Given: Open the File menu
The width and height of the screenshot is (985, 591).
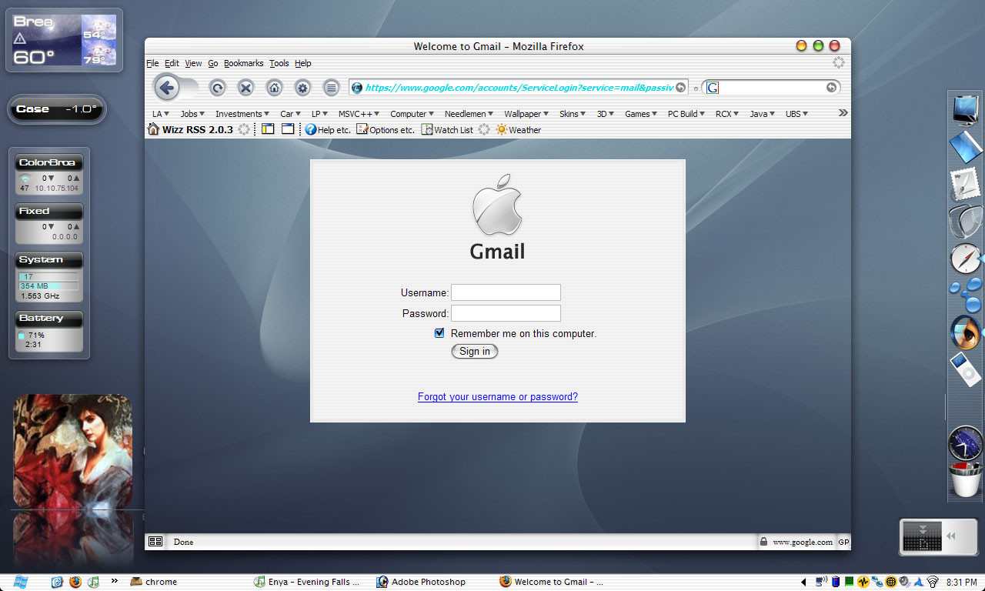Looking at the screenshot, I should 152,63.
